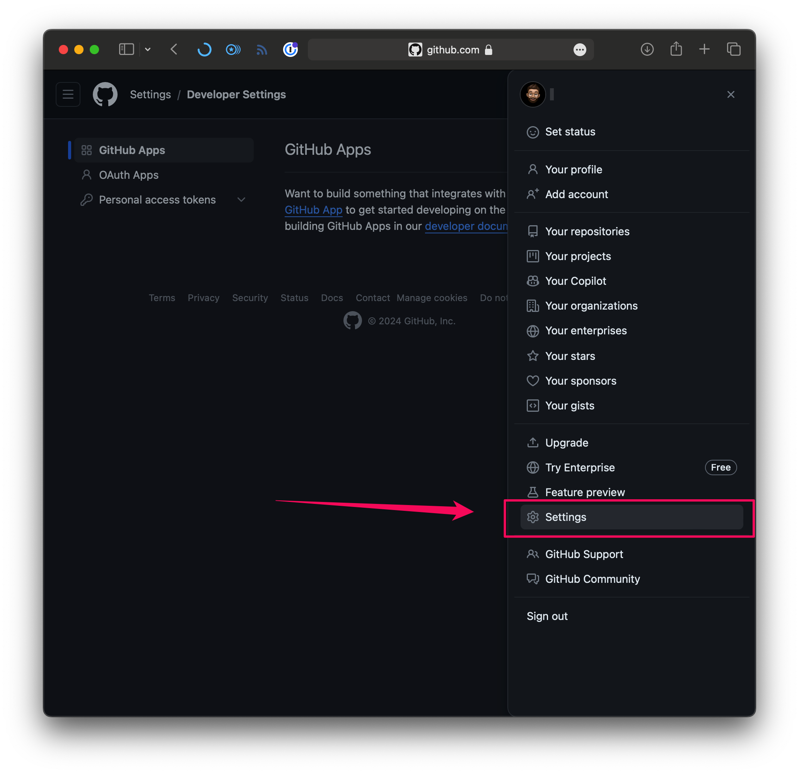The image size is (799, 774).
Task: Follow the GitHub App hyperlink
Action: (x=314, y=210)
